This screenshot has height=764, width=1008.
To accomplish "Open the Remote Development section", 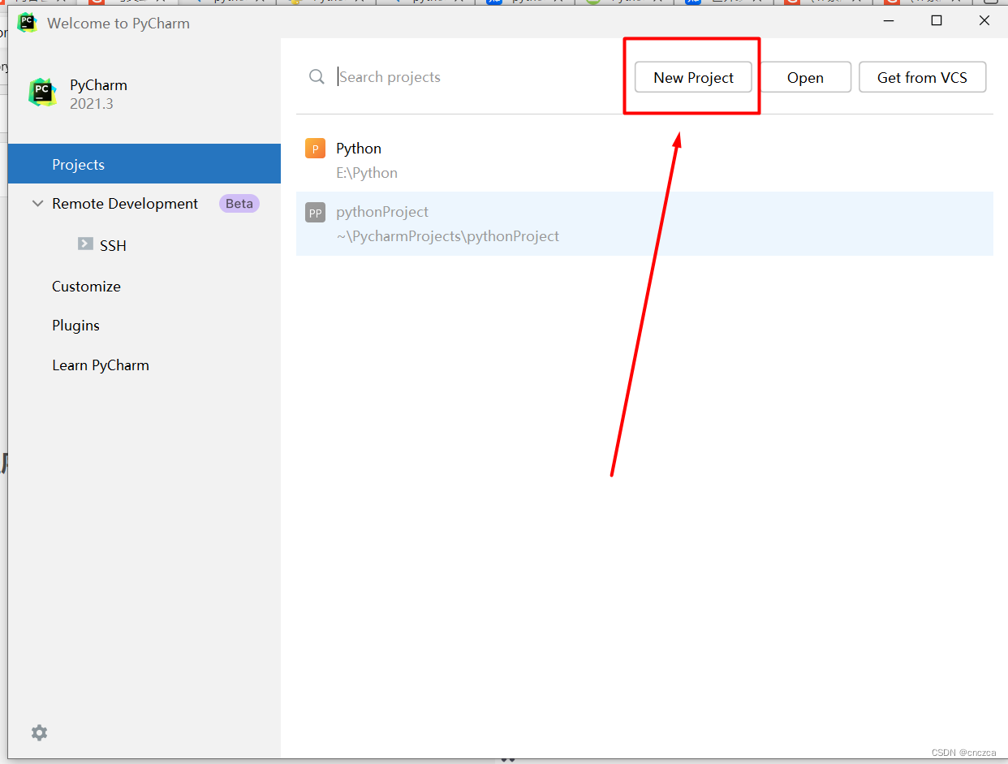I will 125,204.
